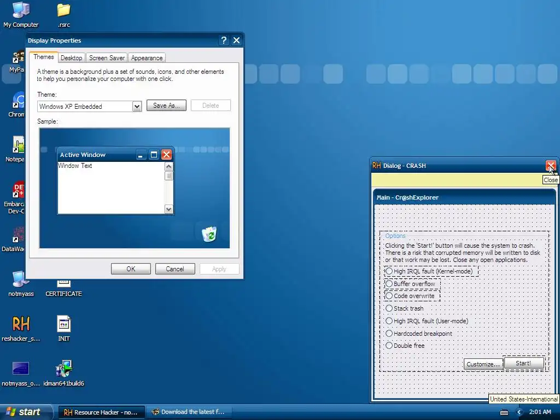Click the 2:01 AM taskbar clock
The width and height of the screenshot is (560, 420).
(x=540, y=412)
